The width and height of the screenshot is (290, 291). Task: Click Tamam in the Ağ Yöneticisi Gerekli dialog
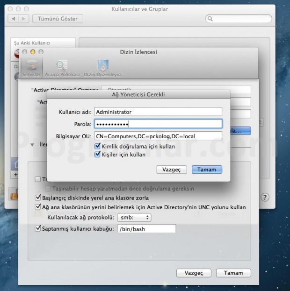(x=207, y=170)
